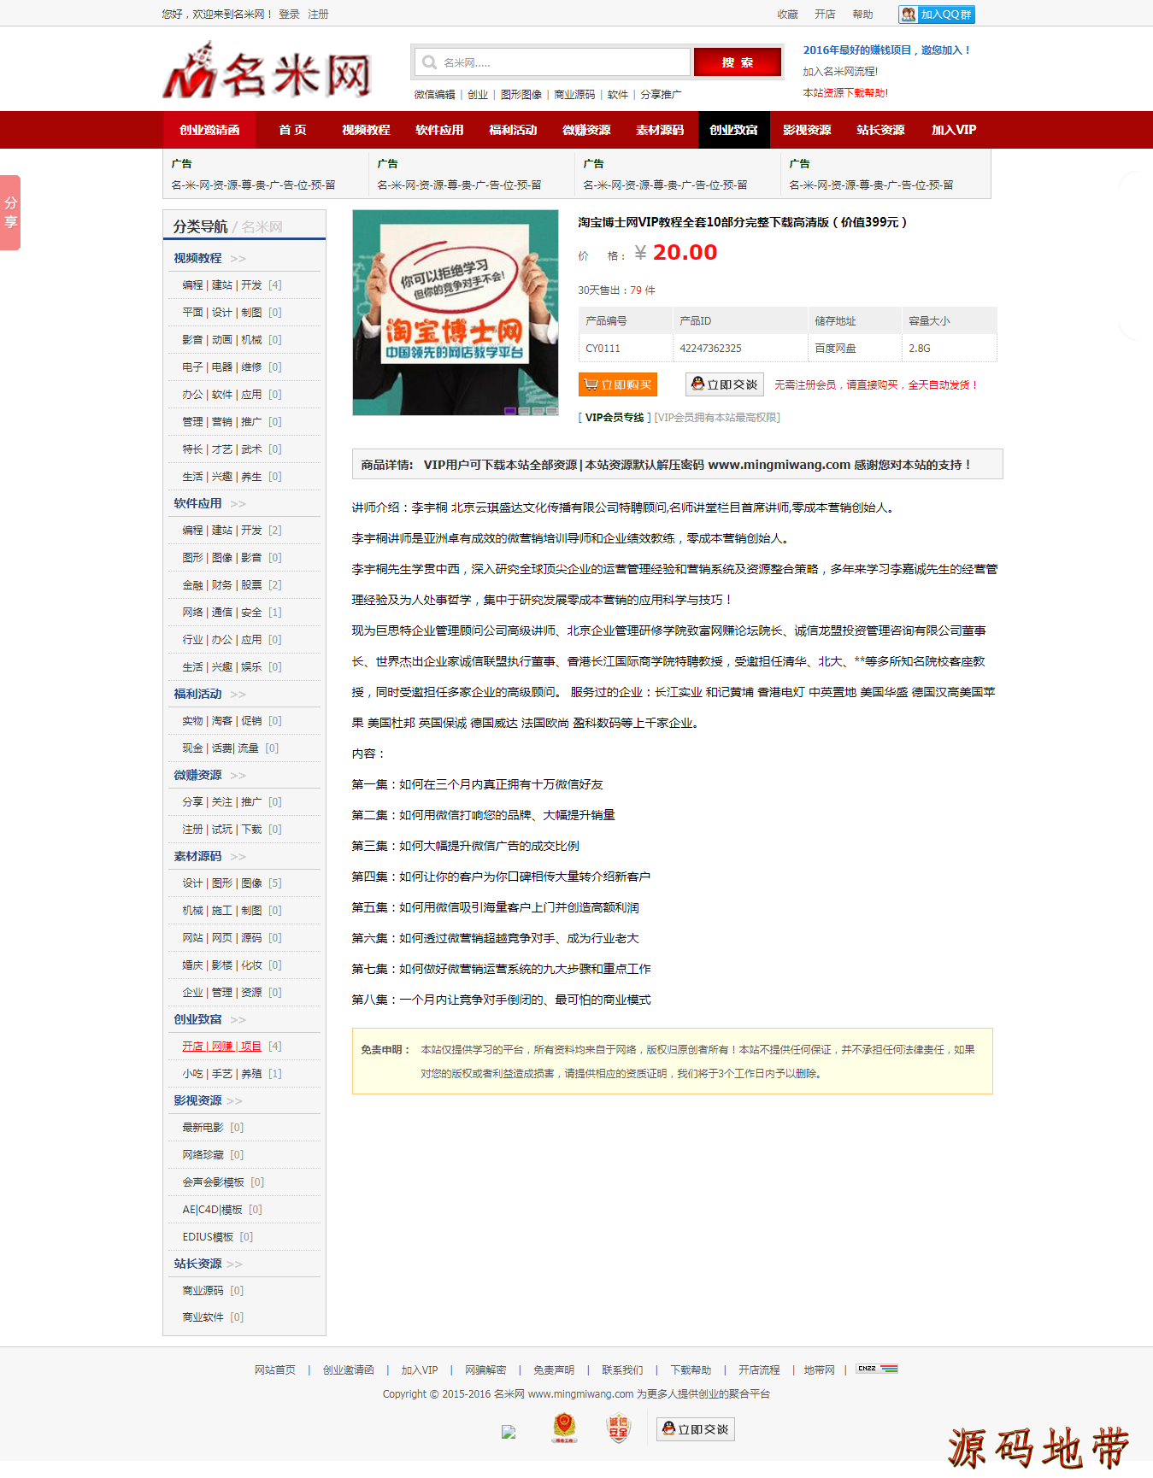Expand 福利活动 category arrows

238,695
